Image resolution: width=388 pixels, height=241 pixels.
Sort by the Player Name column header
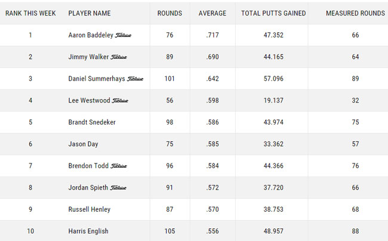click(x=89, y=13)
